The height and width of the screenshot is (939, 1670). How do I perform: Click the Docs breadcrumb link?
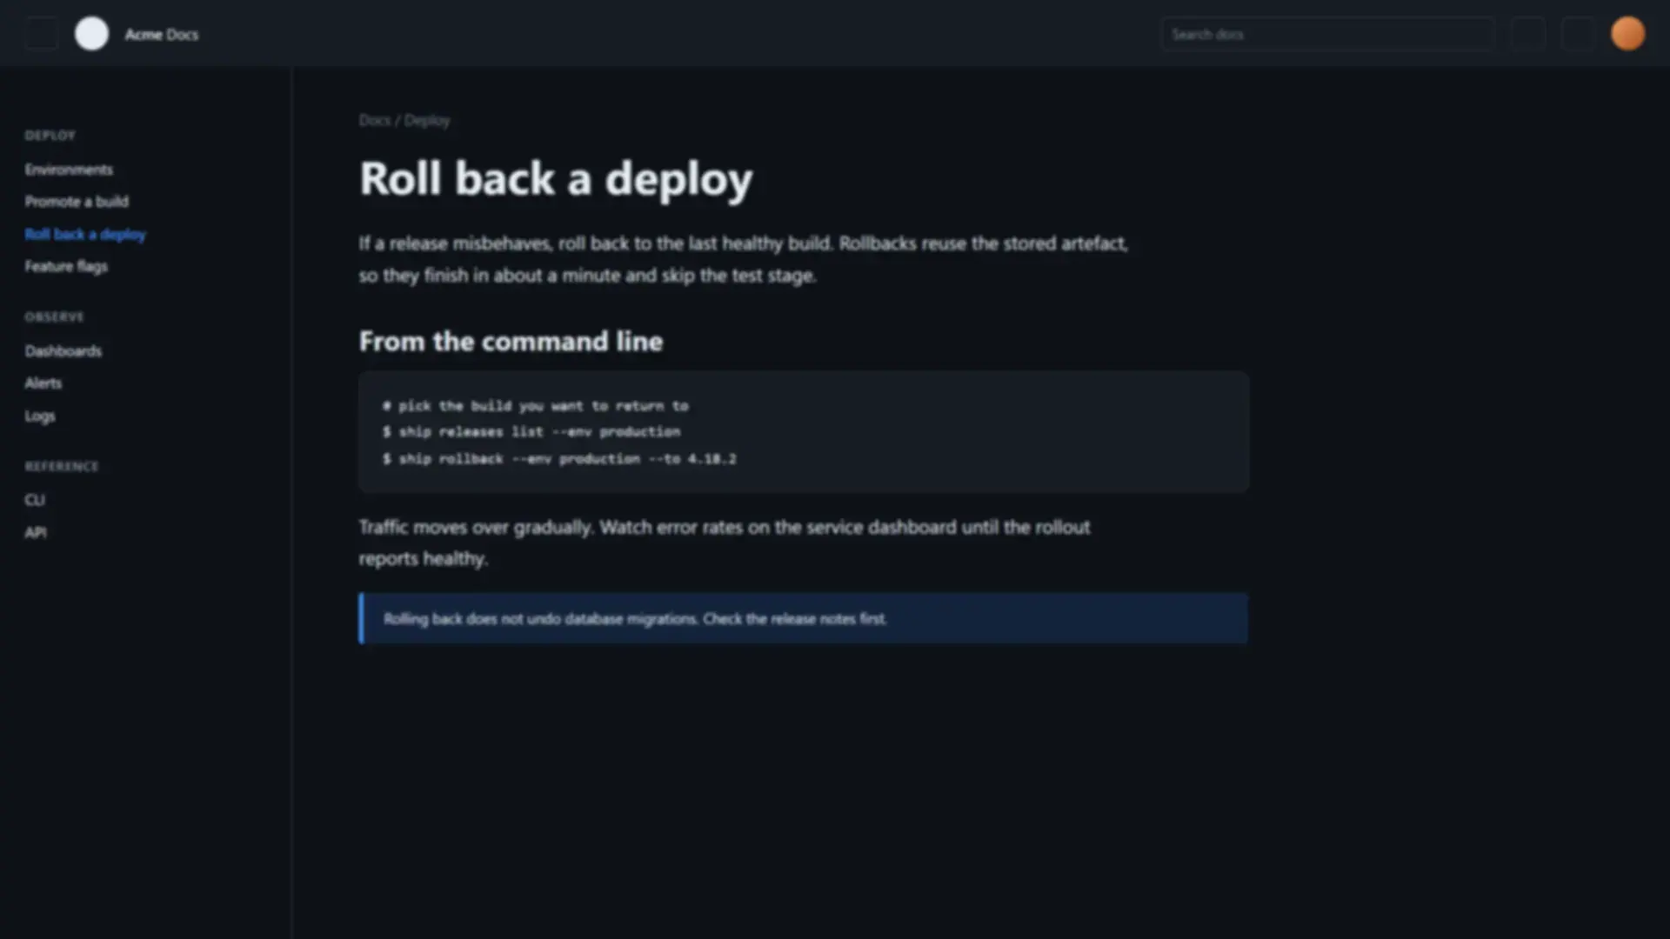point(375,120)
